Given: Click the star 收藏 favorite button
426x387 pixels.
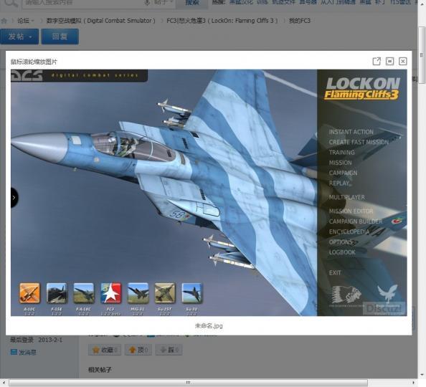Looking at the screenshot, I should (x=105, y=350).
